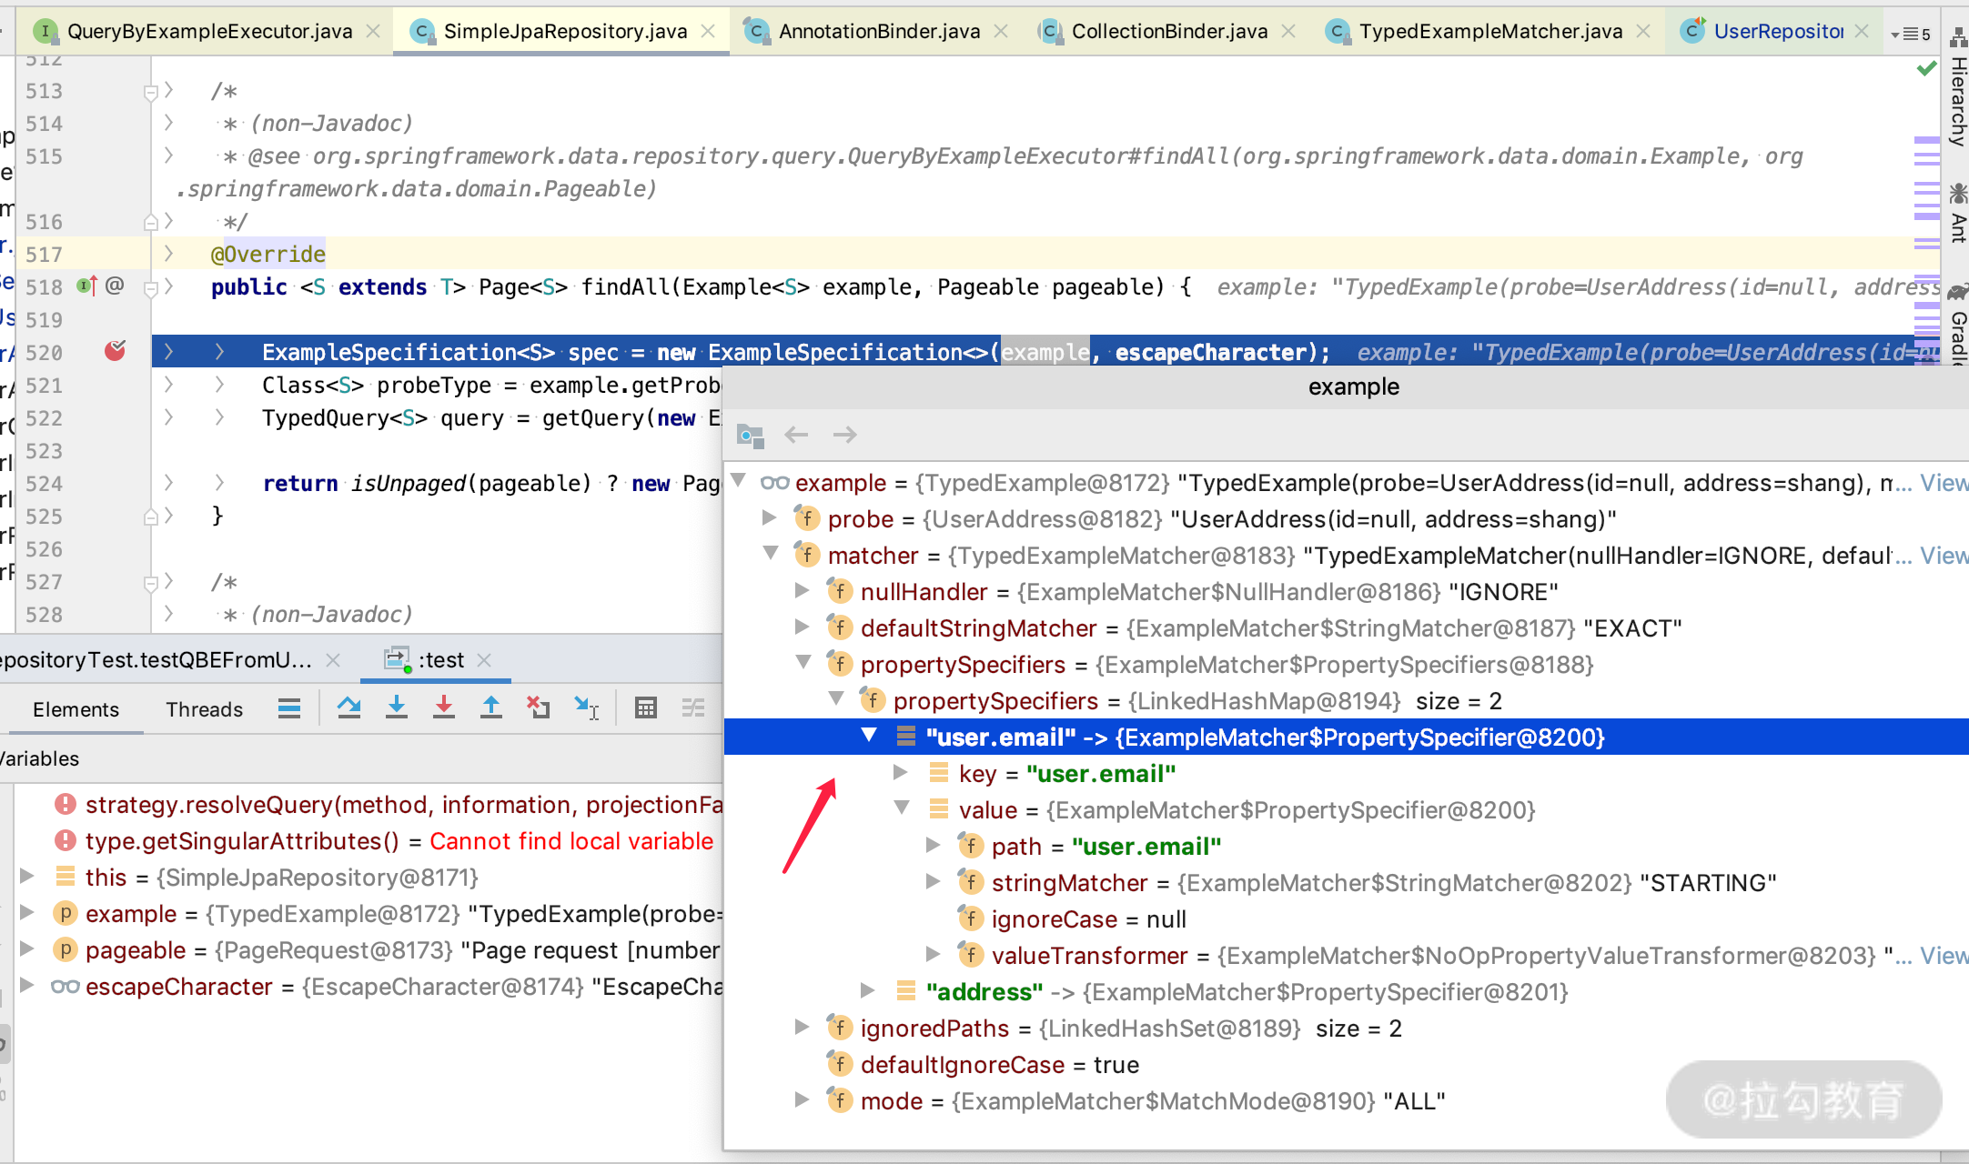1969x1164 pixels.
Task: Click the Step Into debugger icon
Action: [397, 707]
